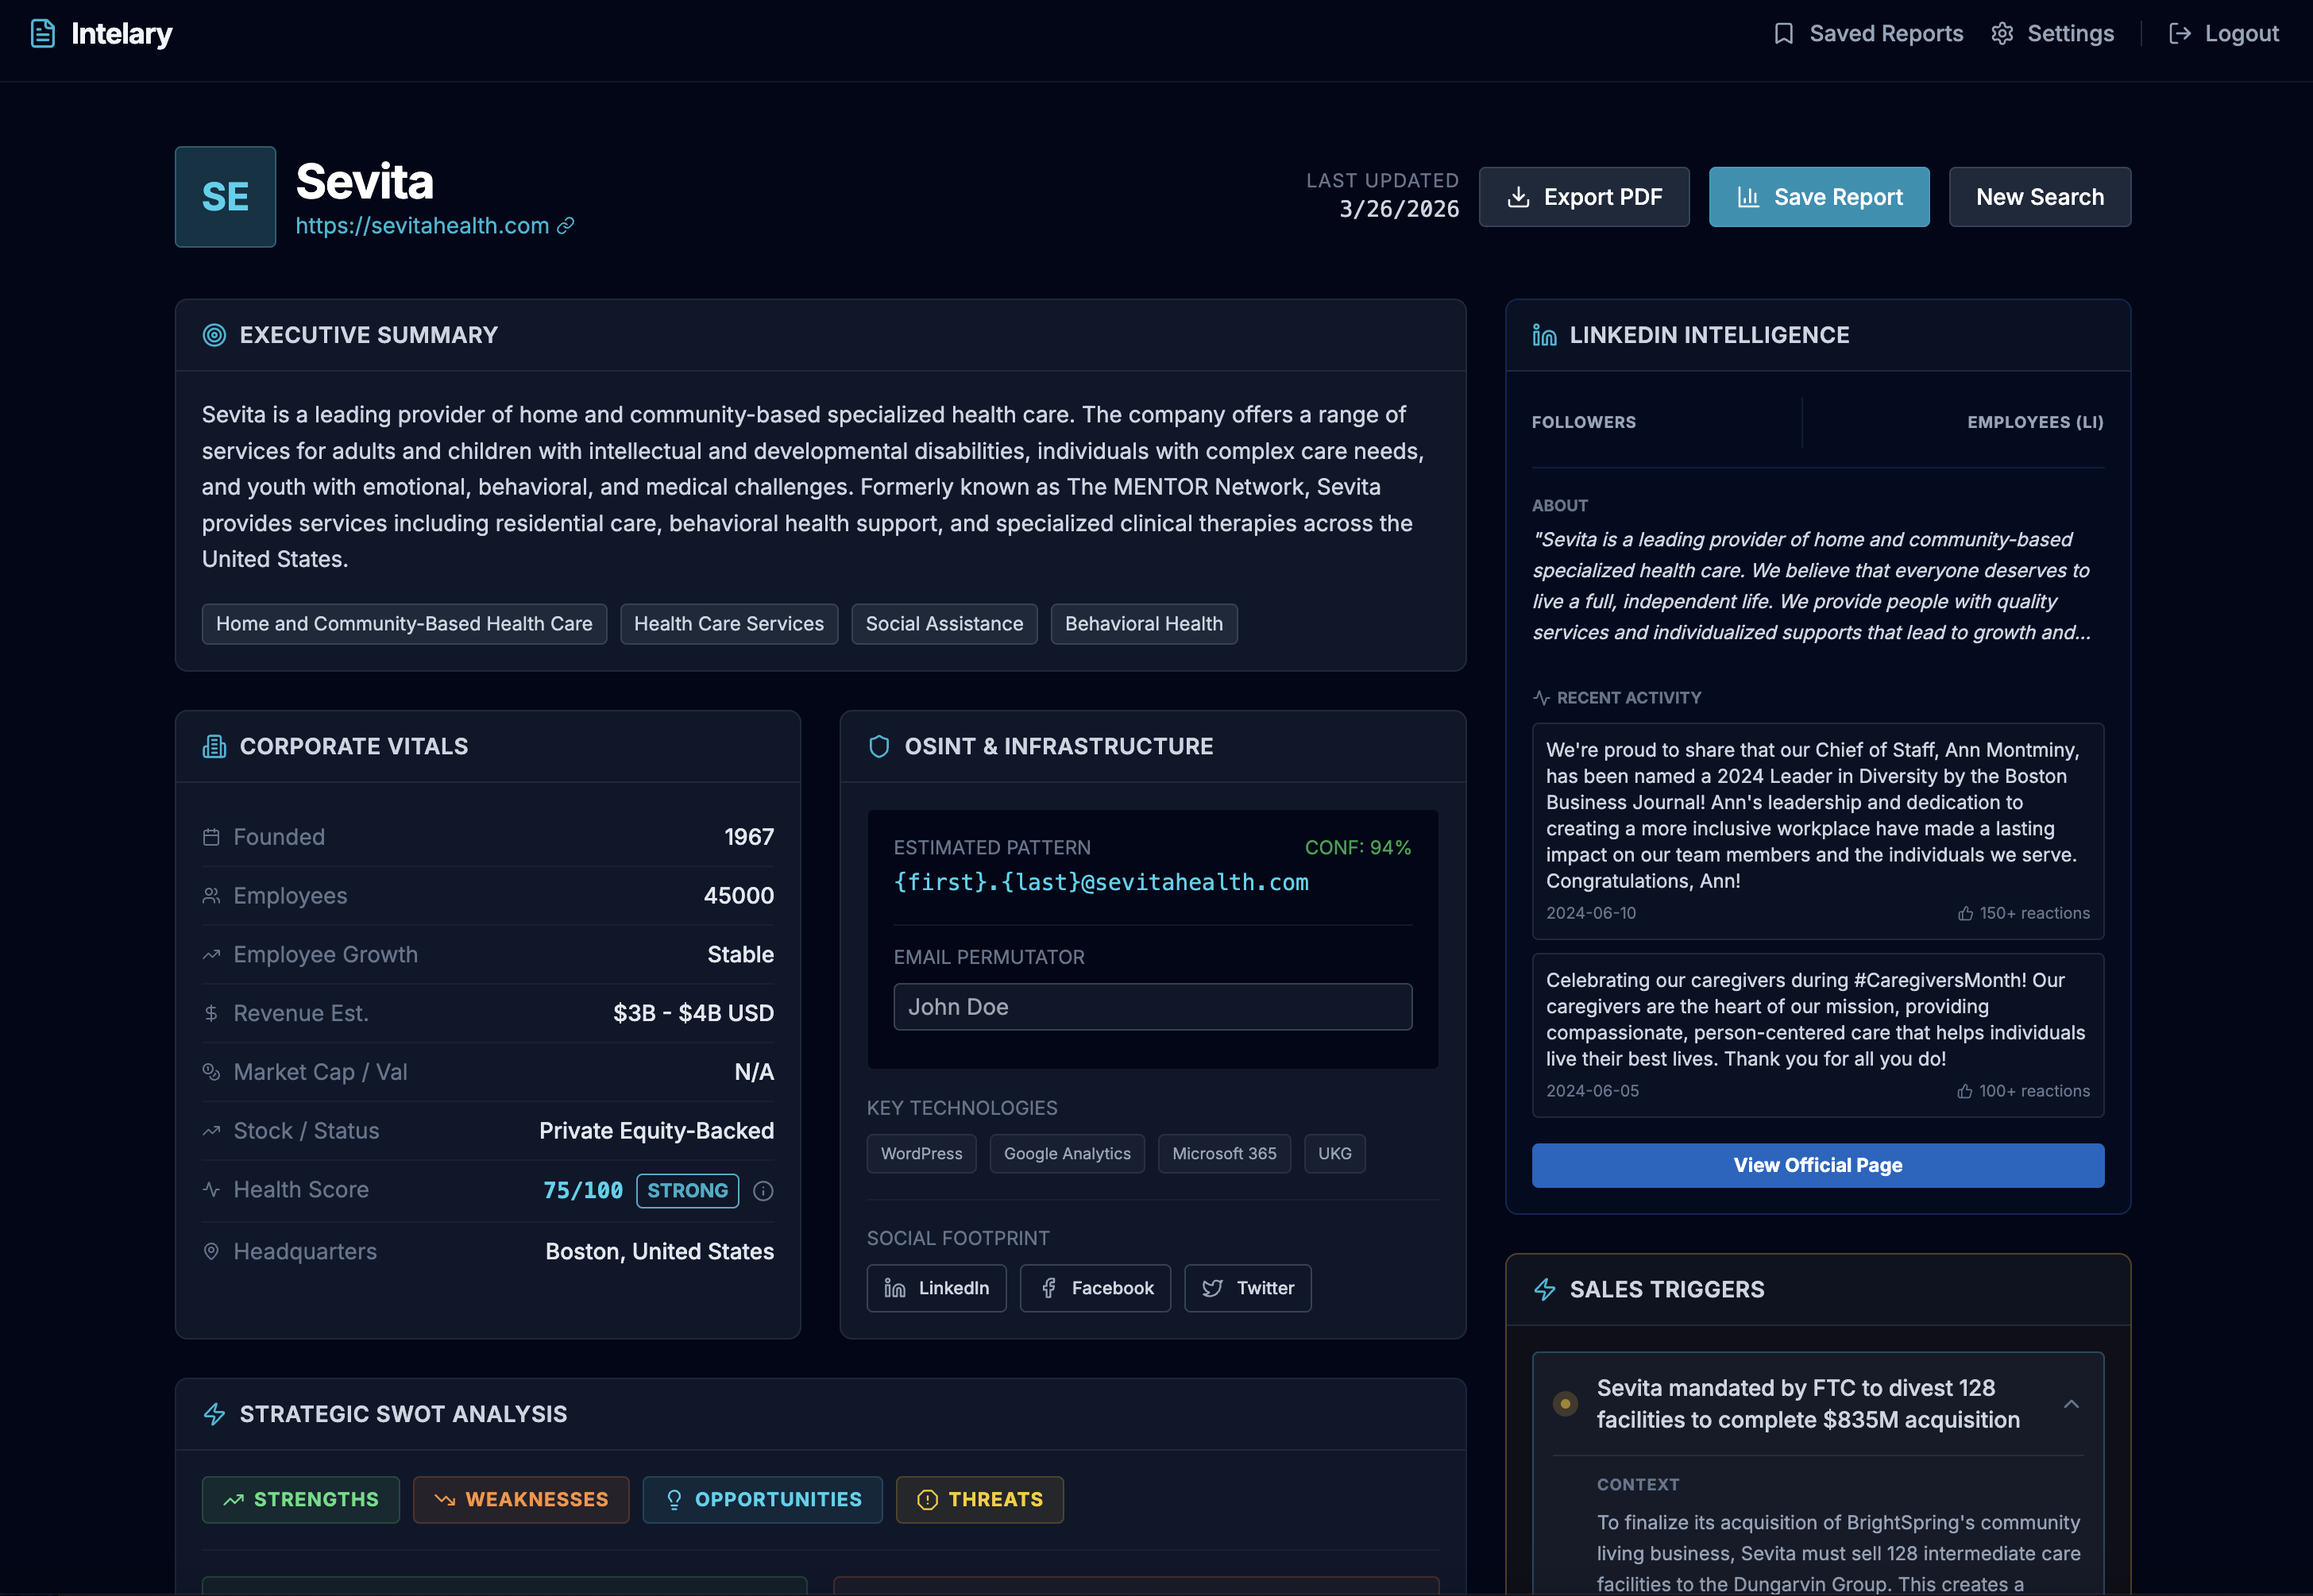This screenshot has width=2313, height=1596.
Task: Open the Twitter social footprint link
Action: coord(1246,1288)
